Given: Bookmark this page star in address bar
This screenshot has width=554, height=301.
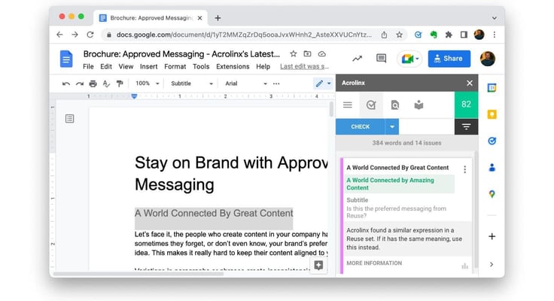Looking at the screenshot, I should 399,35.
